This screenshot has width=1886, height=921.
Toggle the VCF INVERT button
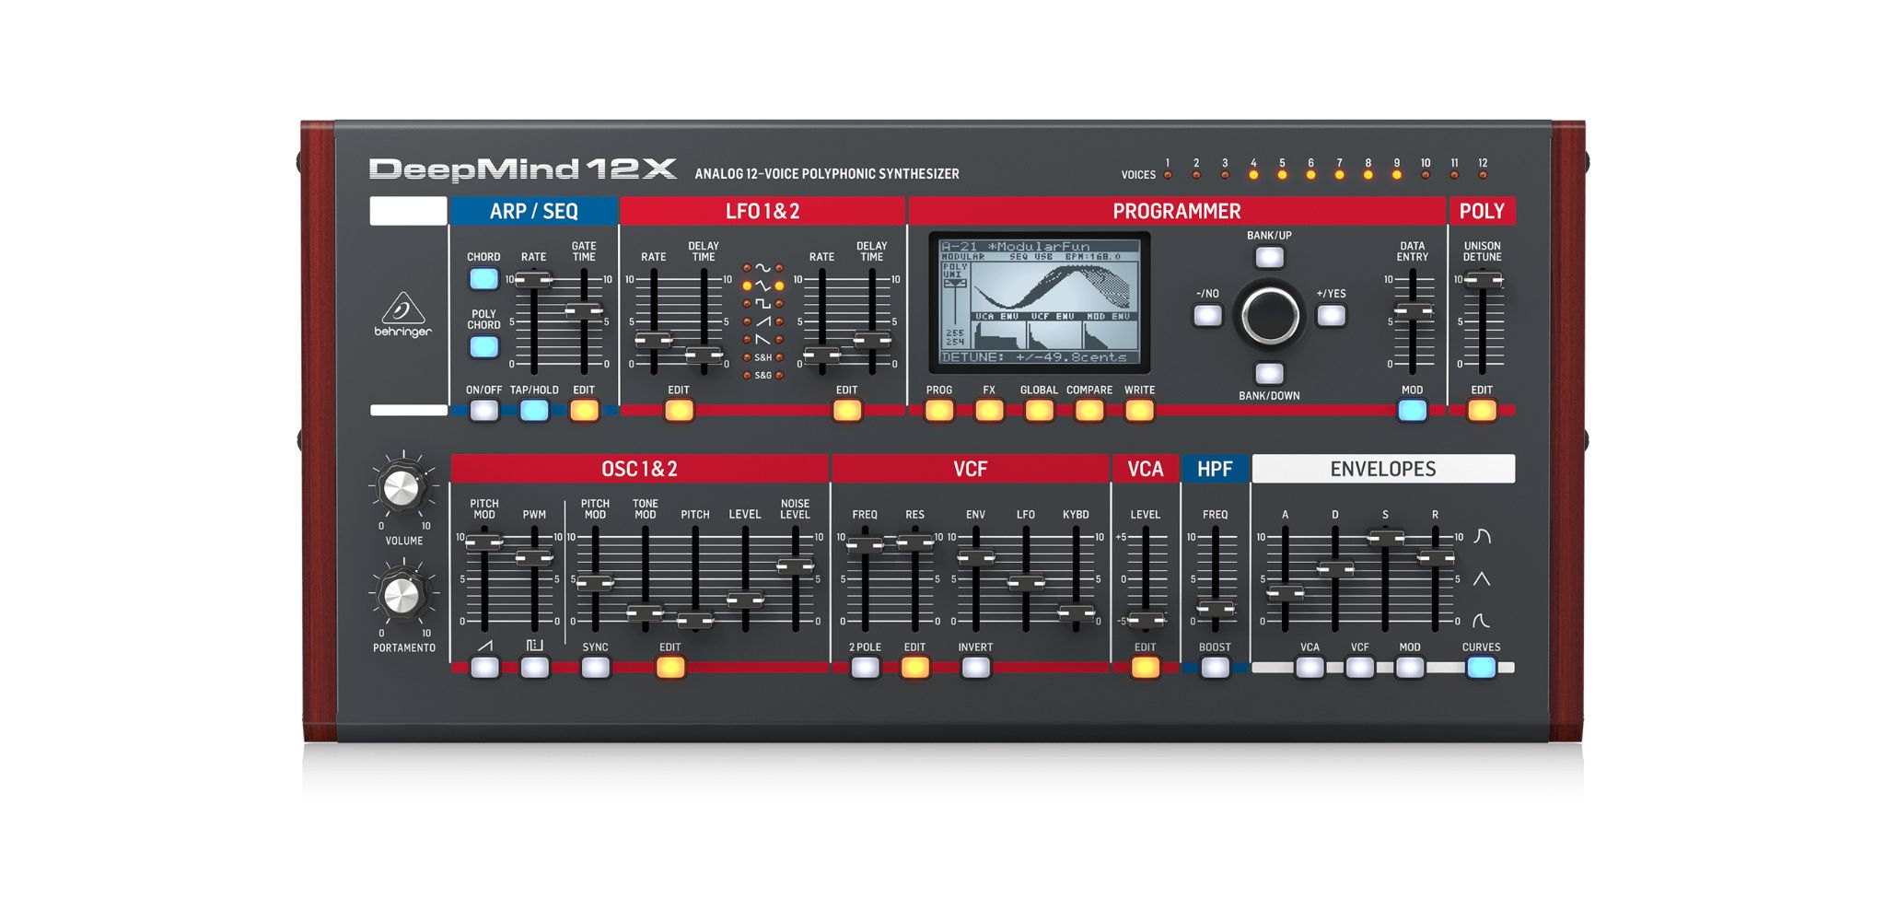coord(975,668)
